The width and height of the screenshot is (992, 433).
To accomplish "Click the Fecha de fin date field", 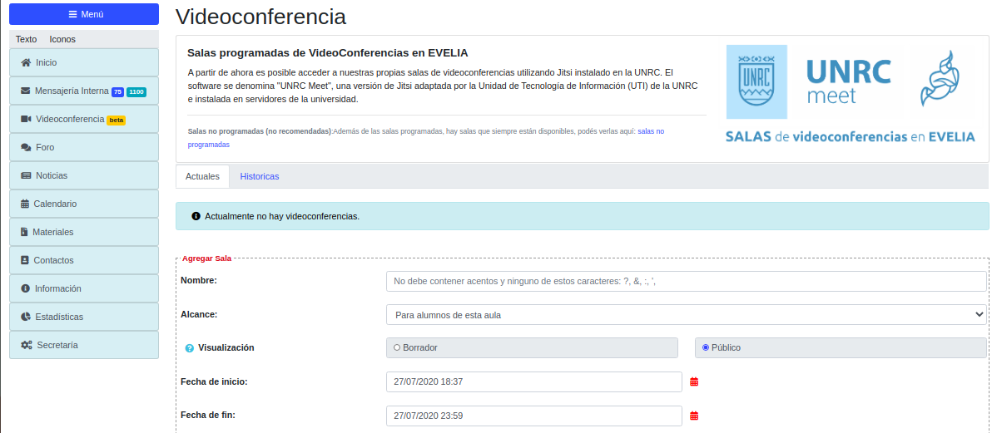I will [x=534, y=416].
